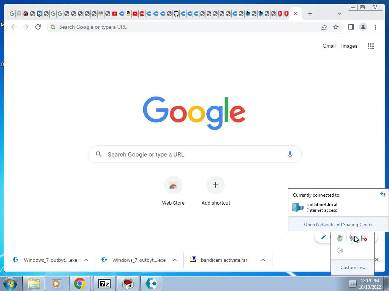Click the first tray overflow icon next to network
Viewport: 389px width, 291px height.
coord(340,238)
